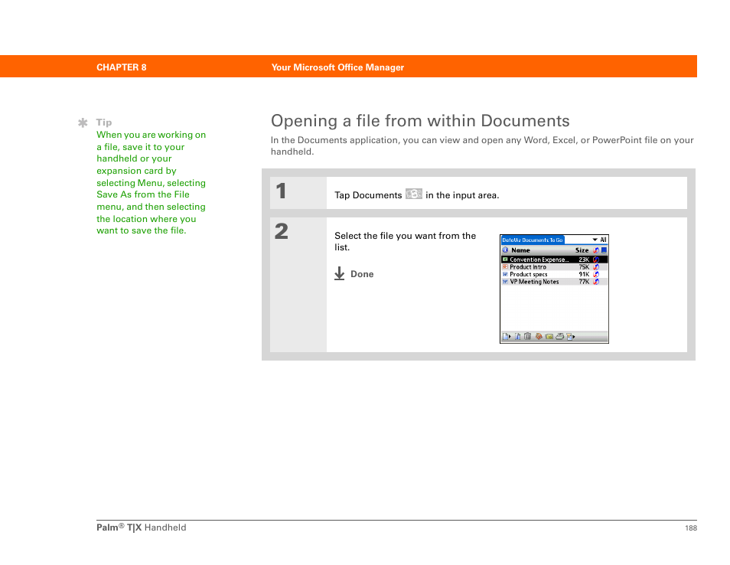Click the Opening a file from within Documents heading

click(420, 121)
